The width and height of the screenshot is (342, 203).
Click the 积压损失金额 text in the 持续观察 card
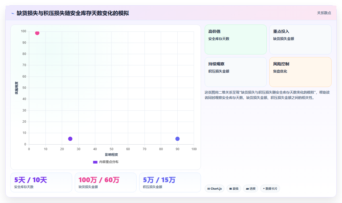[219, 71]
